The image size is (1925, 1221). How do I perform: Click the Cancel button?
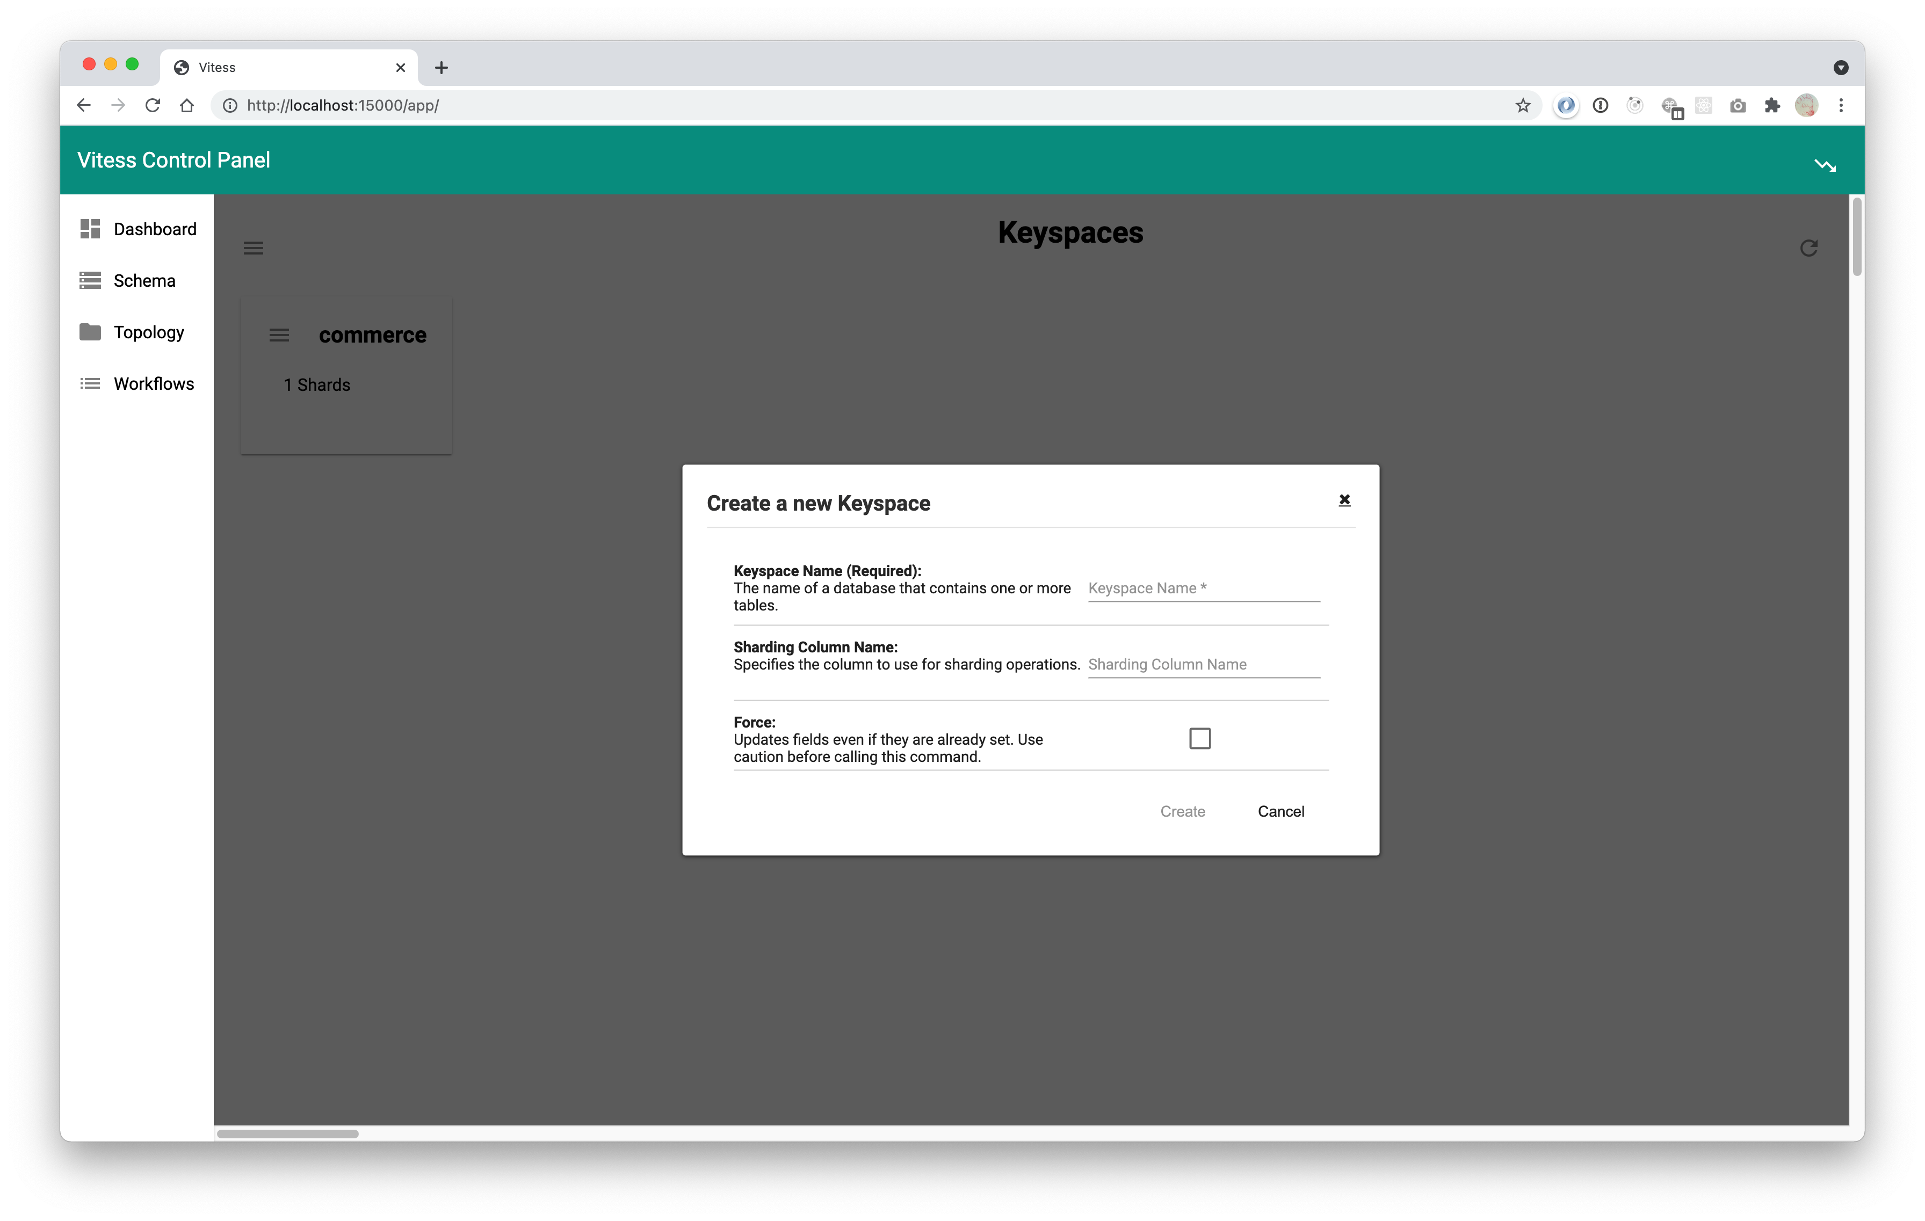[1280, 811]
